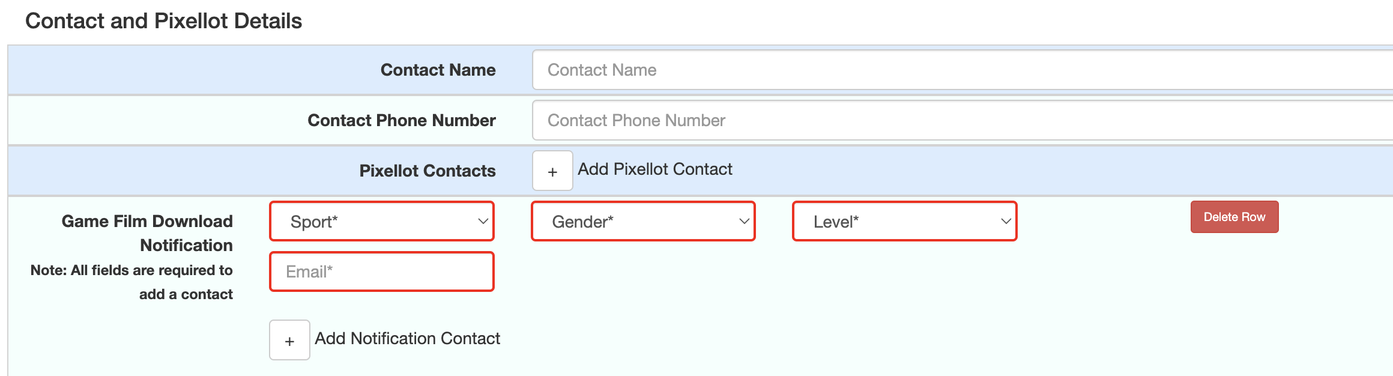This screenshot has width=1393, height=376.
Task: Click the Contact Phone Number label
Action: [402, 120]
